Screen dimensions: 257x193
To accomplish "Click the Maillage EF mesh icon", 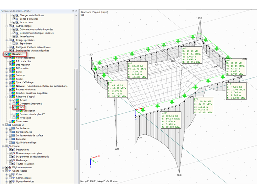I will [10, 125].
